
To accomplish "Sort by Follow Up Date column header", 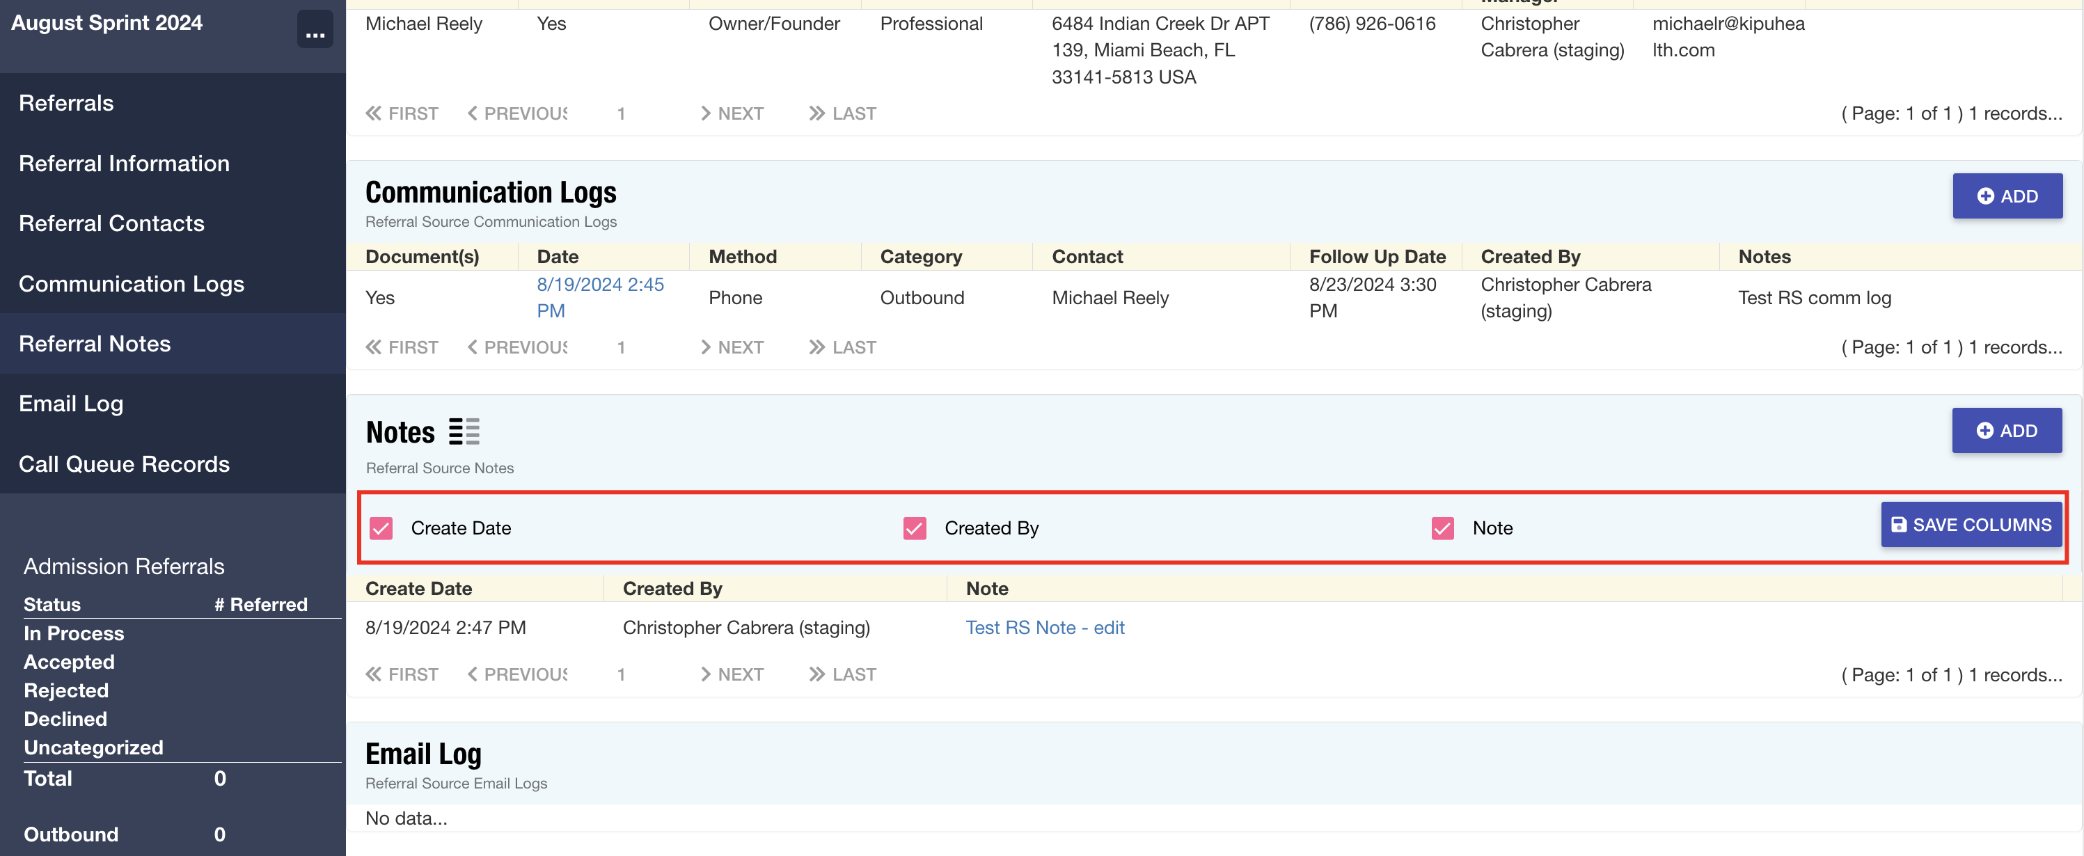I will [x=1377, y=257].
